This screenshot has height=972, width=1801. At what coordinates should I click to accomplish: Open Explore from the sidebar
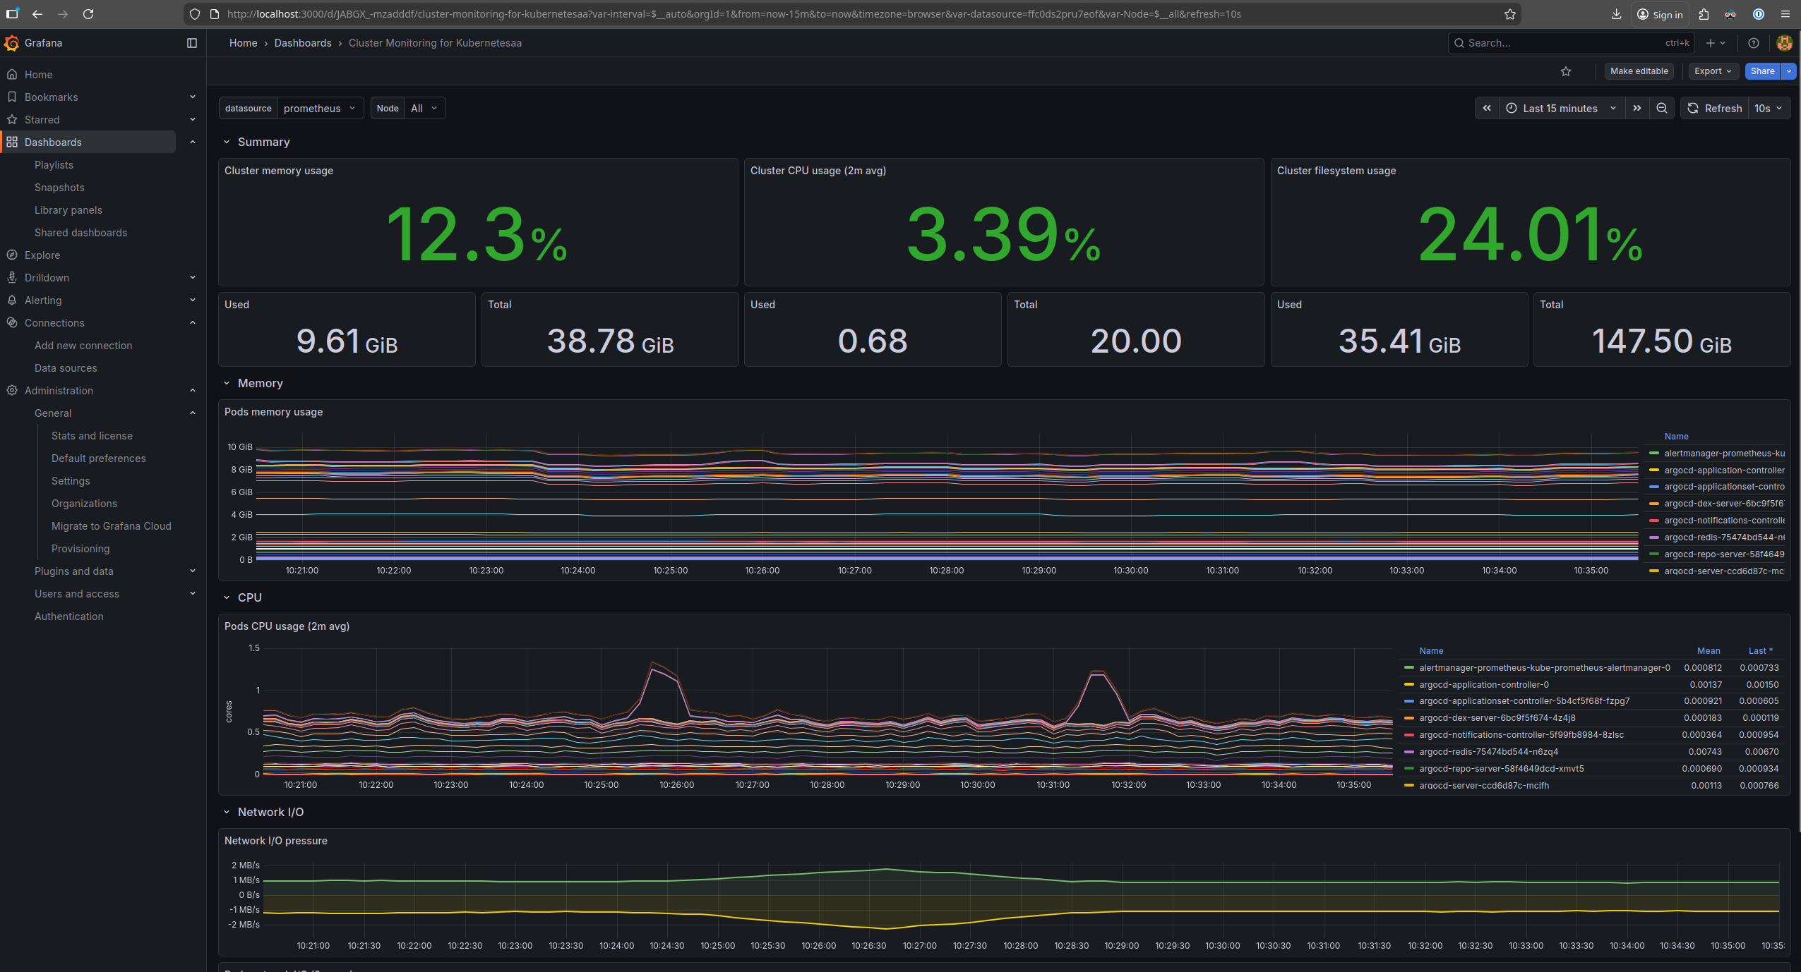(42, 255)
